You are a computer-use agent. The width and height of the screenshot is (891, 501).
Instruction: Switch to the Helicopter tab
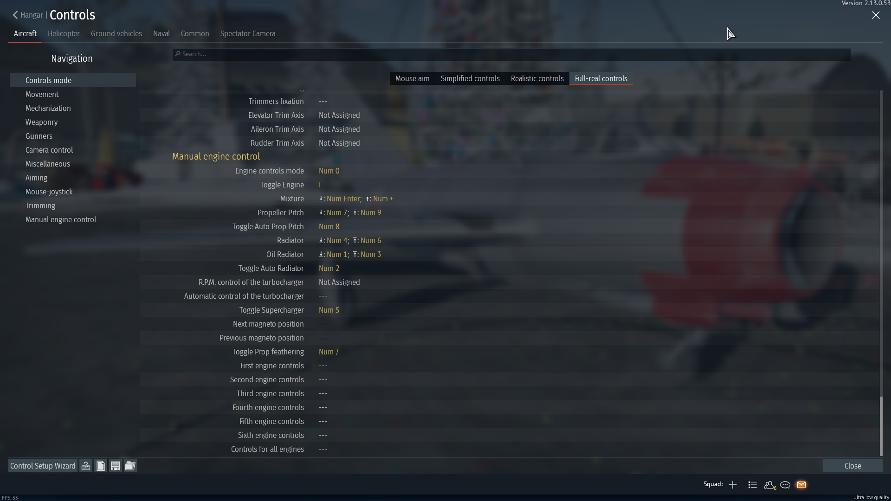tap(64, 33)
